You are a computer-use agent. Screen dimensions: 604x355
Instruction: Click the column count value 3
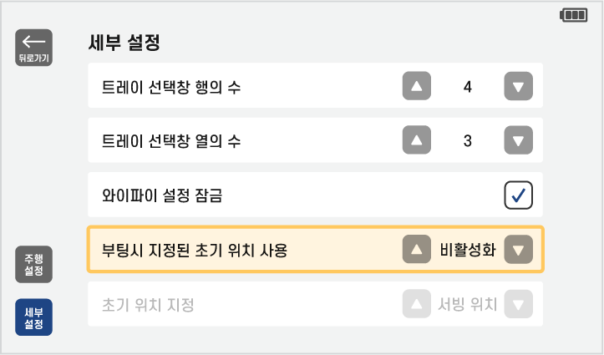[467, 140]
